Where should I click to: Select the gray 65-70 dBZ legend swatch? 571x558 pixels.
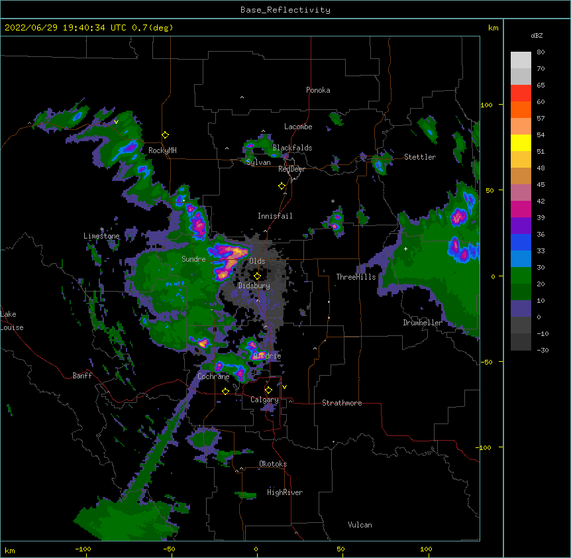click(521, 76)
